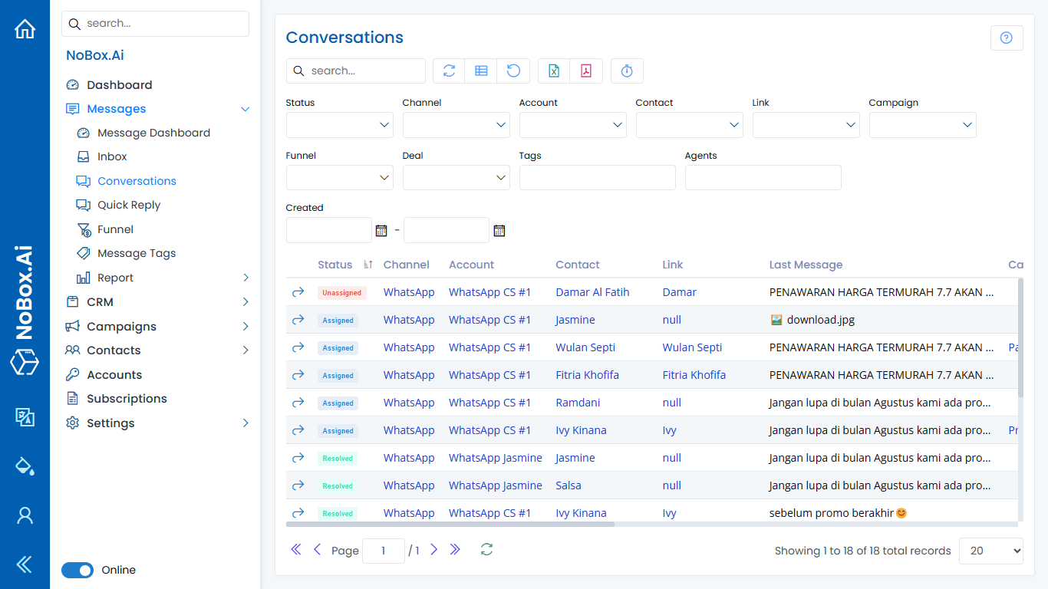Click the home icon in left rail

click(x=25, y=29)
